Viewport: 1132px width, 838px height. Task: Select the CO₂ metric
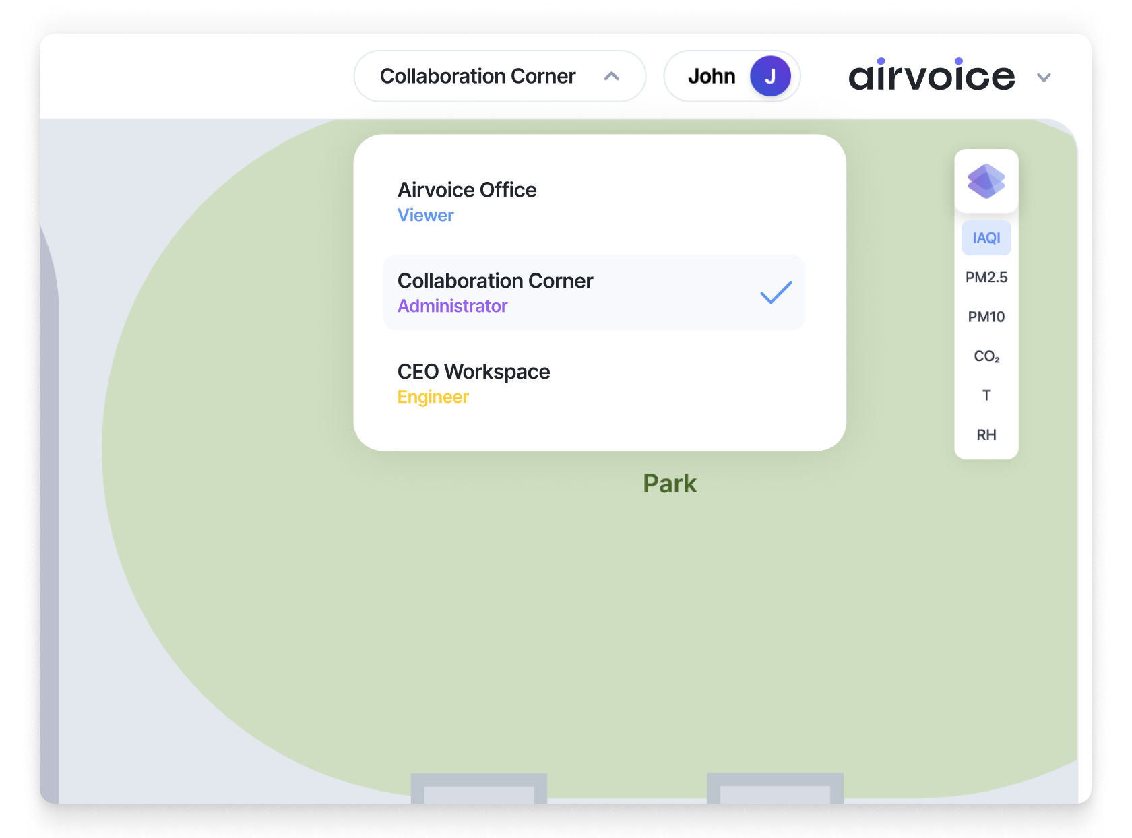(986, 356)
